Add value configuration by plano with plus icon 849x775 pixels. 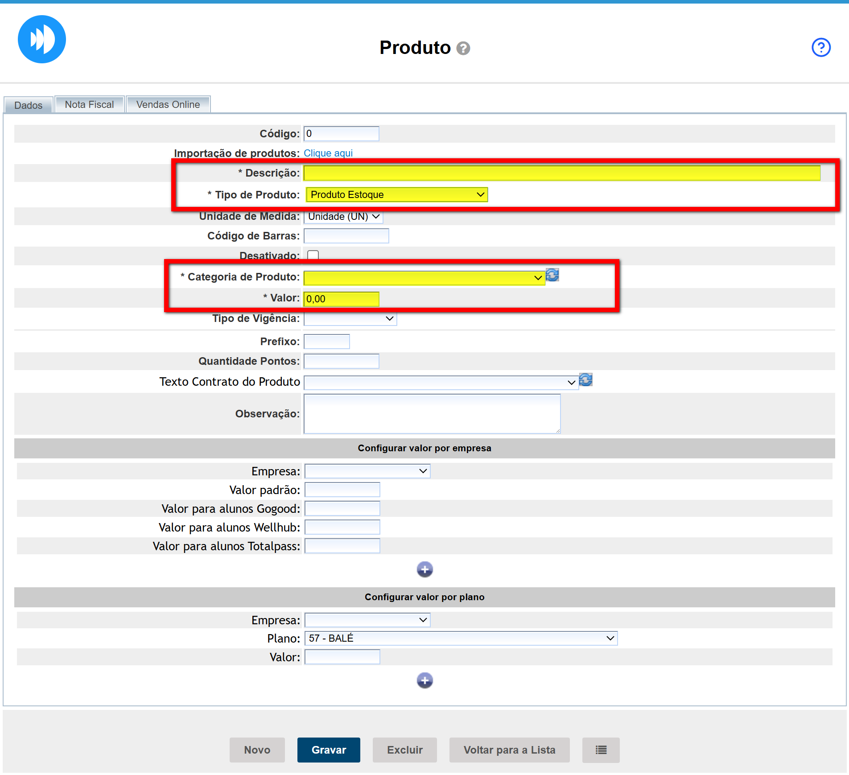coord(424,680)
